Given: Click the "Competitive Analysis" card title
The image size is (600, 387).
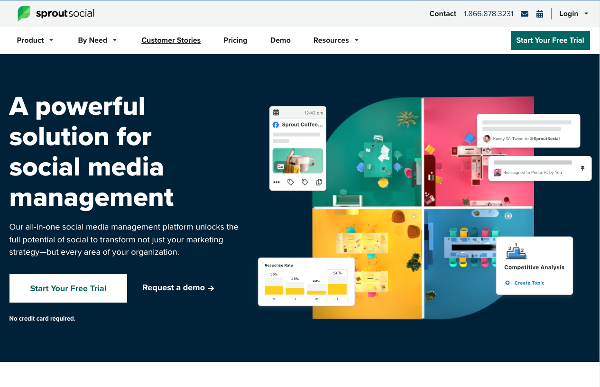Looking at the screenshot, I should (535, 267).
